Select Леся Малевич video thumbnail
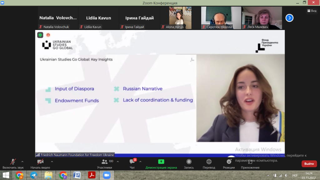 tap(262, 18)
